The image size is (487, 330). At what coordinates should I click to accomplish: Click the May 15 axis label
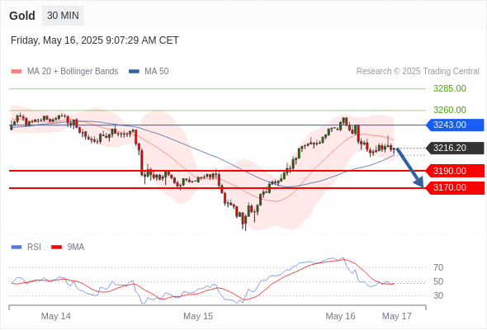[198, 316]
